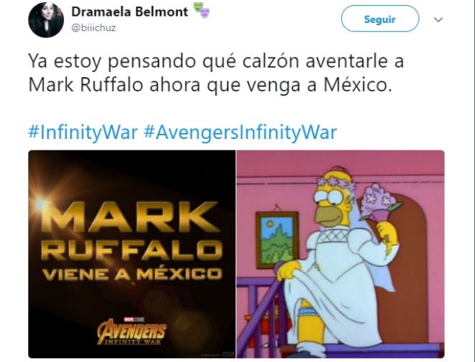Click Homer's flower crown
This screenshot has height=362, width=475.
(x=335, y=182)
